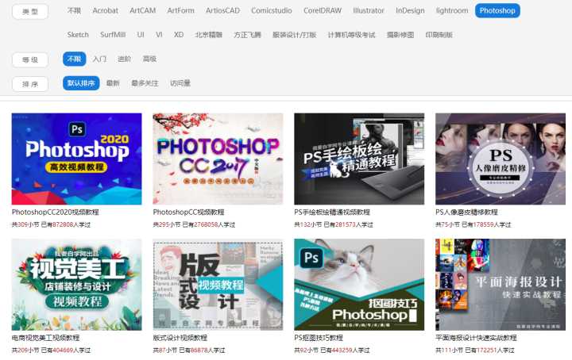The width and height of the screenshot is (572, 360).
Task: Click the 共132小节 course stats text
Action: tap(334, 224)
